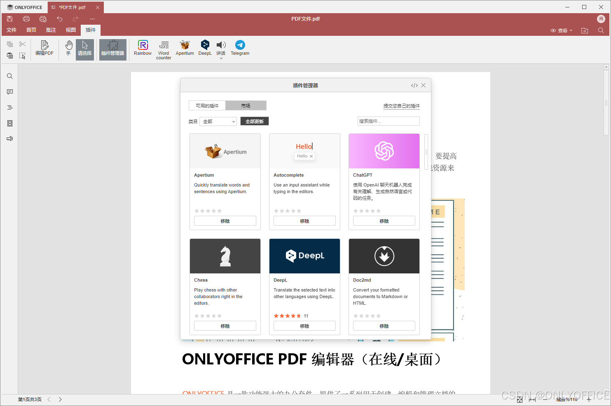The image size is (611, 406).
Task: Activate the Select tool
Action: pyautogui.click(x=85, y=49)
